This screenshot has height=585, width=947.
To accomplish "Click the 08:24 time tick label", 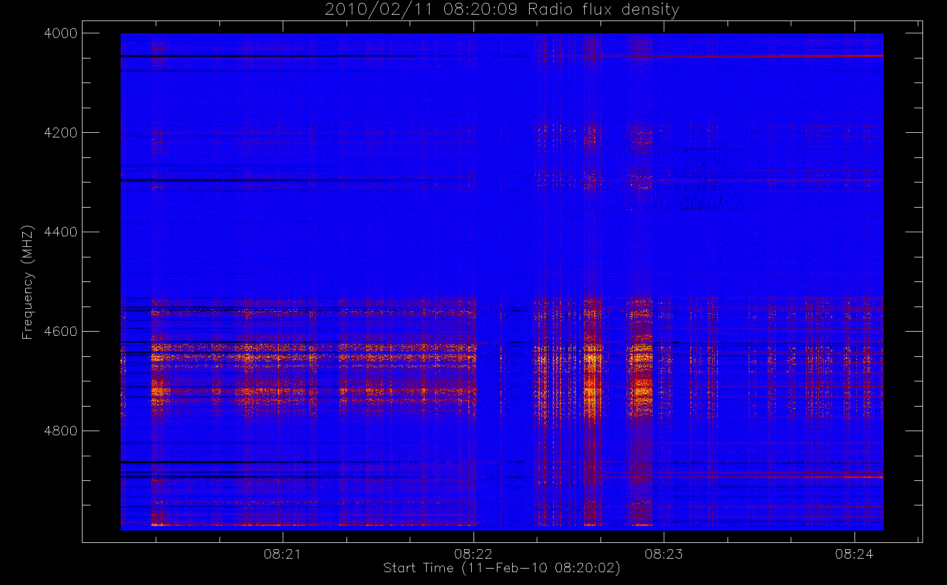I will [855, 554].
